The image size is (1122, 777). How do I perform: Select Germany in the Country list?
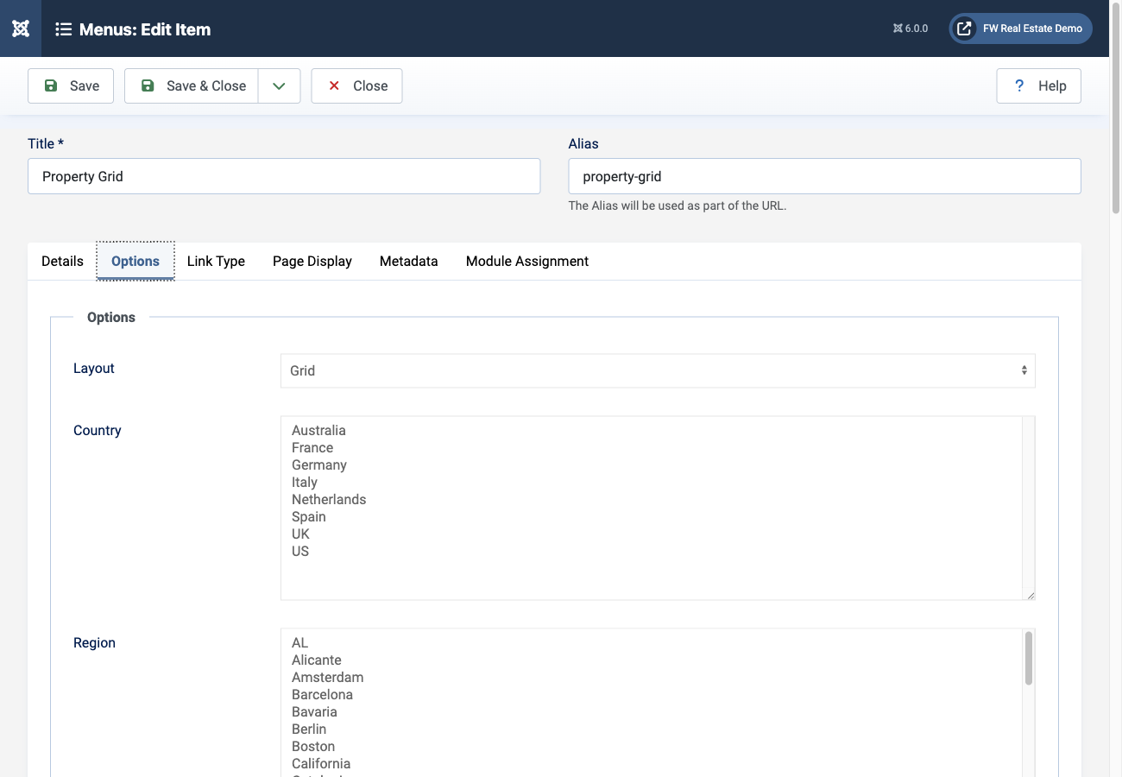319,464
